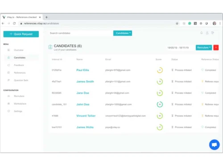Open Question Sets in the sidebar
The width and height of the screenshot is (223, 167).
coord(21,80)
